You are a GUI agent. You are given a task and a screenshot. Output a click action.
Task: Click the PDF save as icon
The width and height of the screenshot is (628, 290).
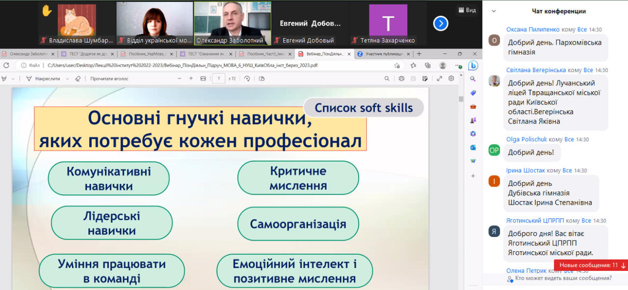click(x=425, y=79)
